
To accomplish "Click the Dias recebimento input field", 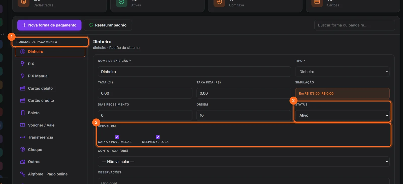I will pos(145,115).
